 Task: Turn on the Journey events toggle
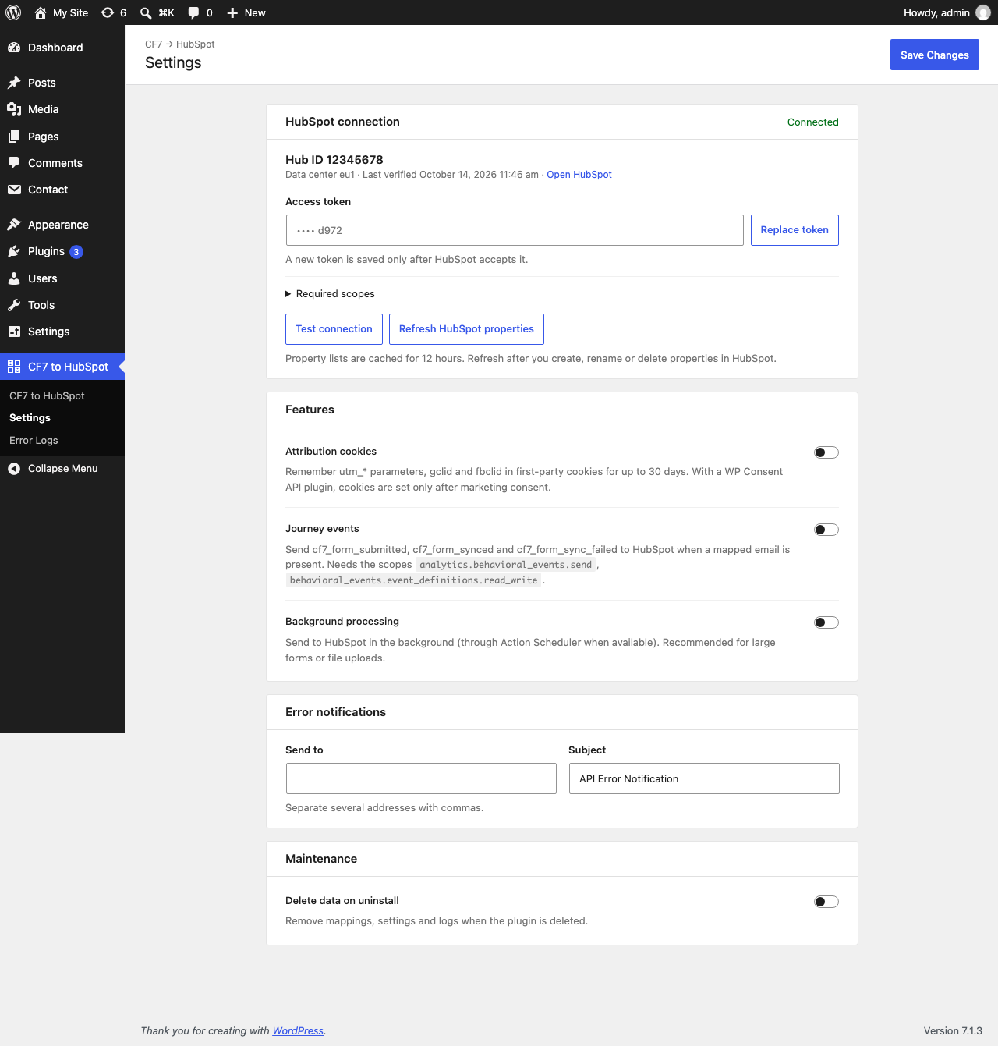coord(826,530)
